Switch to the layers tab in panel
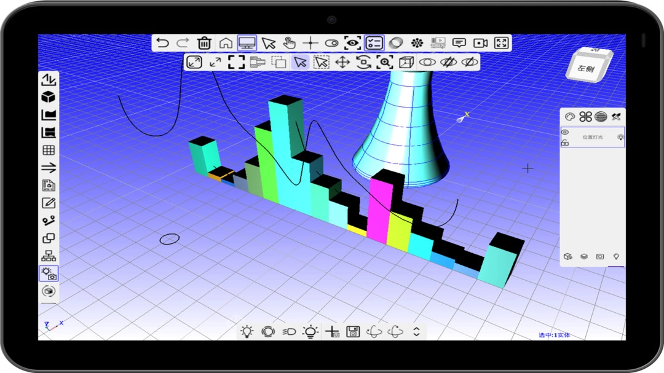664x373 pixels. [584, 256]
